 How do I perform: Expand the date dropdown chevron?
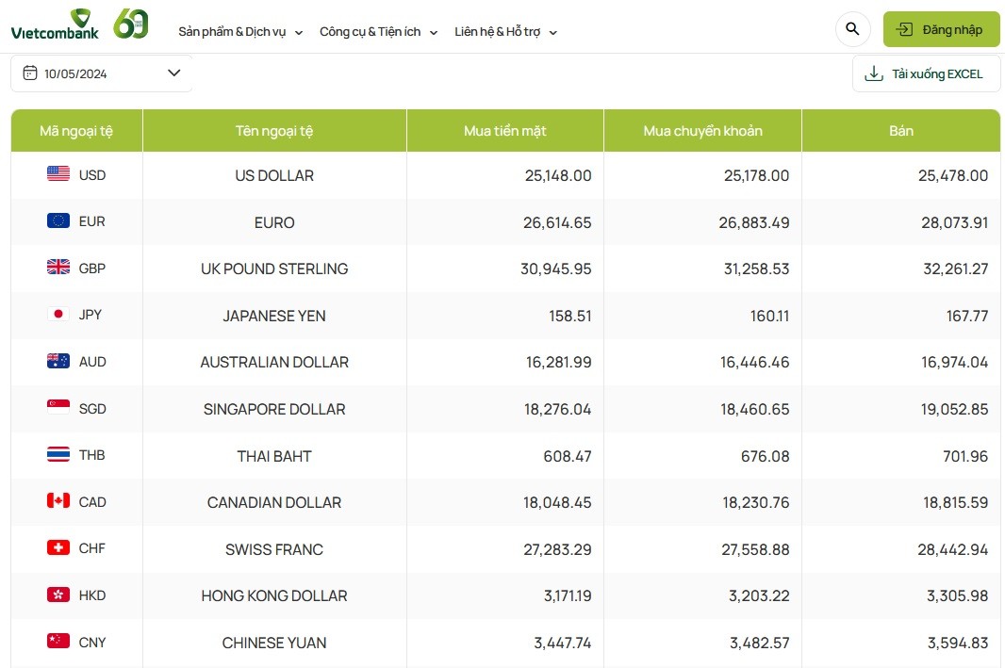pos(173,73)
